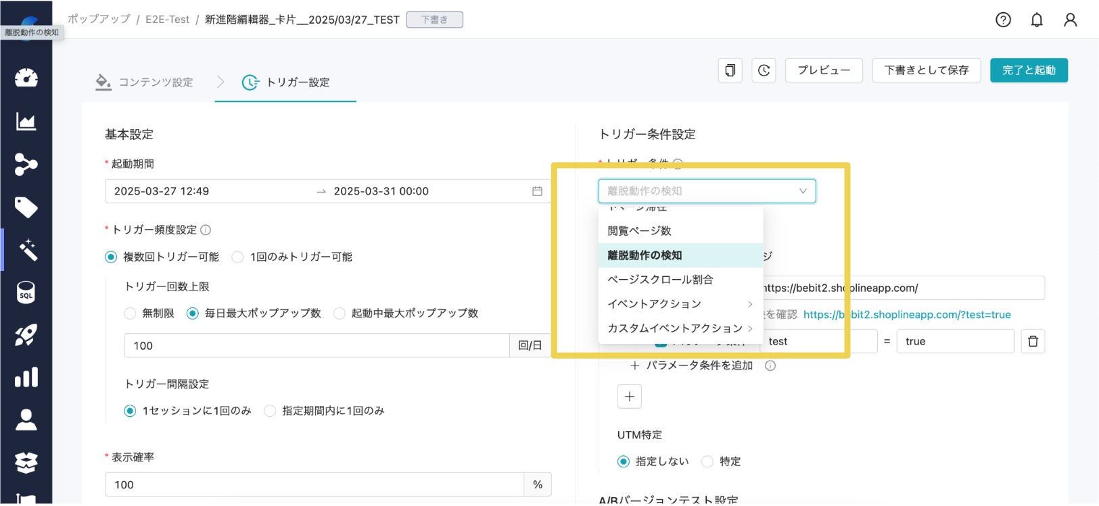Click パラメータ条件を追加 link

(692, 365)
